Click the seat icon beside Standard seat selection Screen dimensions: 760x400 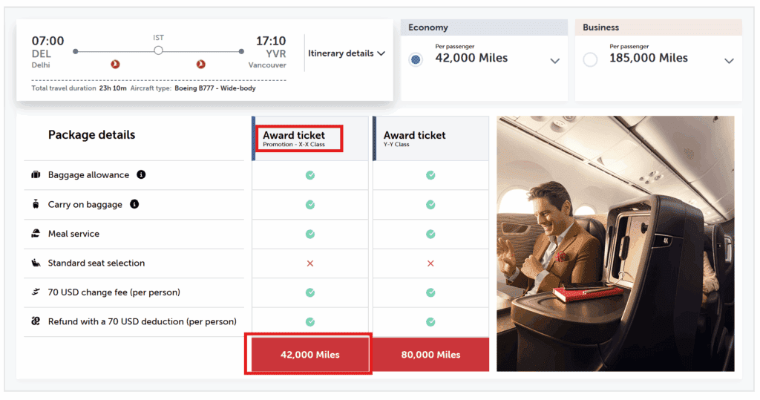(x=36, y=263)
